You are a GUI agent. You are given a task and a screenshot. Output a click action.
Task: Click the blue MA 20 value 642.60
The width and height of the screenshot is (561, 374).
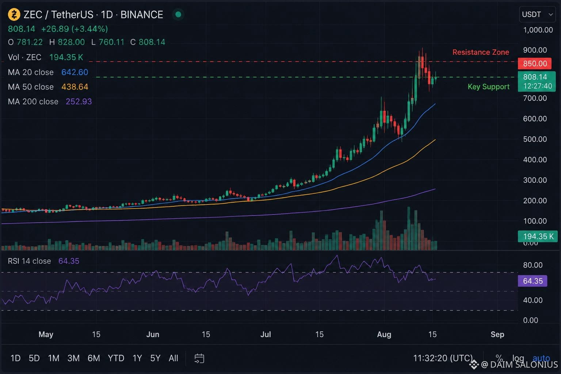coord(75,72)
